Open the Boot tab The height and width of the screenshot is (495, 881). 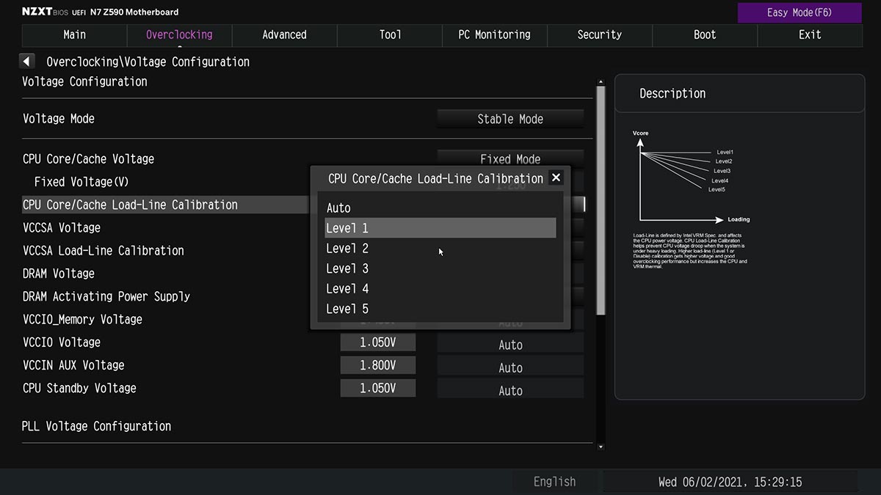pos(705,34)
